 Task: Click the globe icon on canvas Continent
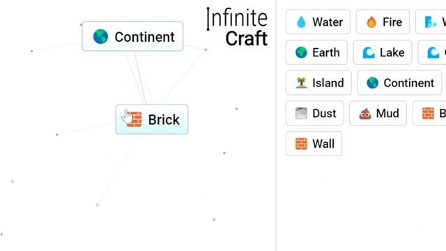(100, 37)
